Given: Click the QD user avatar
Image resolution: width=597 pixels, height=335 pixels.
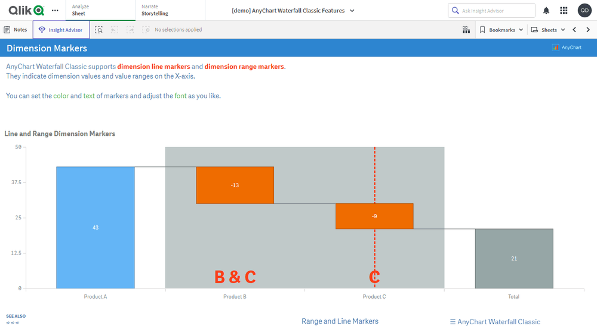Looking at the screenshot, I should tap(584, 11).
